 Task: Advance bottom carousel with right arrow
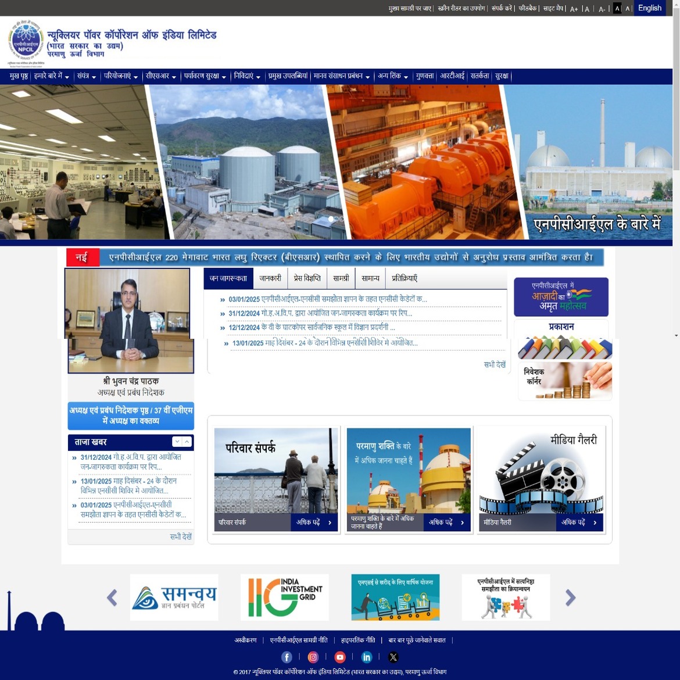[570, 597]
